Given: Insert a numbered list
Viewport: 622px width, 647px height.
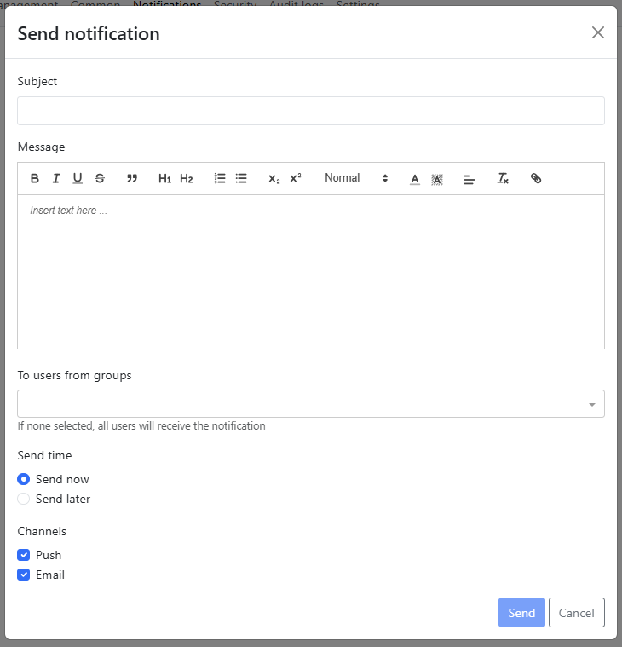Looking at the screenshot, I should point(220,179).
